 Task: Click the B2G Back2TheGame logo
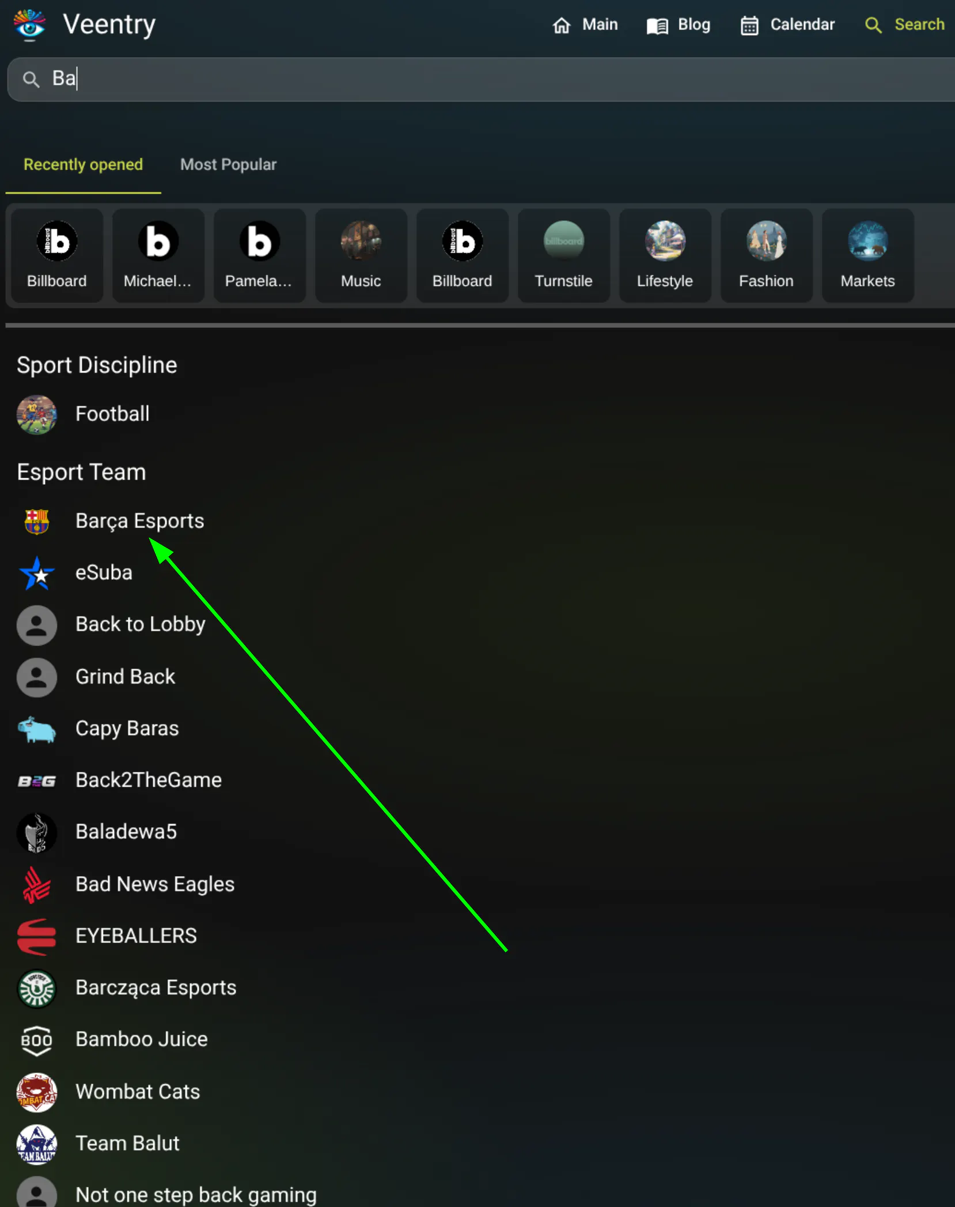tap(37, 781)
